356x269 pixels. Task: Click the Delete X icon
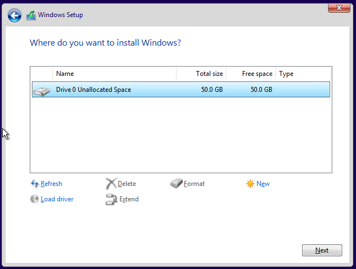tap(111, 183)
